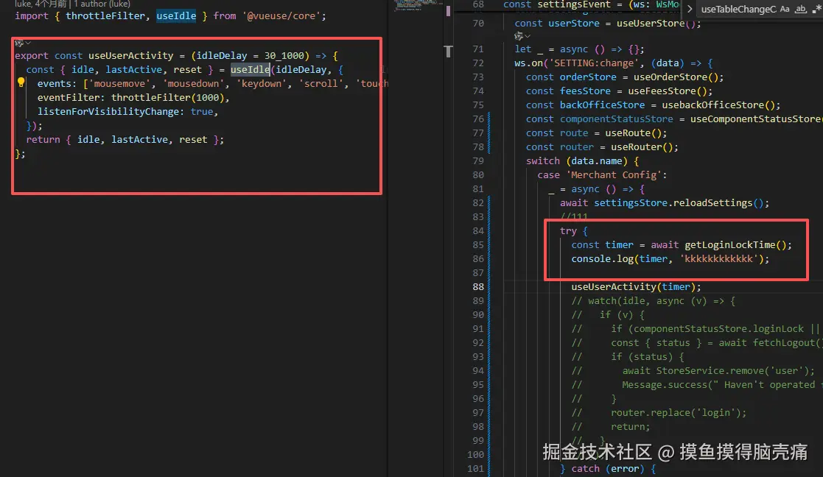Click the blue change indicator beside line 85
The width and height of the screenshot is (823, 477).
[488, 245]
